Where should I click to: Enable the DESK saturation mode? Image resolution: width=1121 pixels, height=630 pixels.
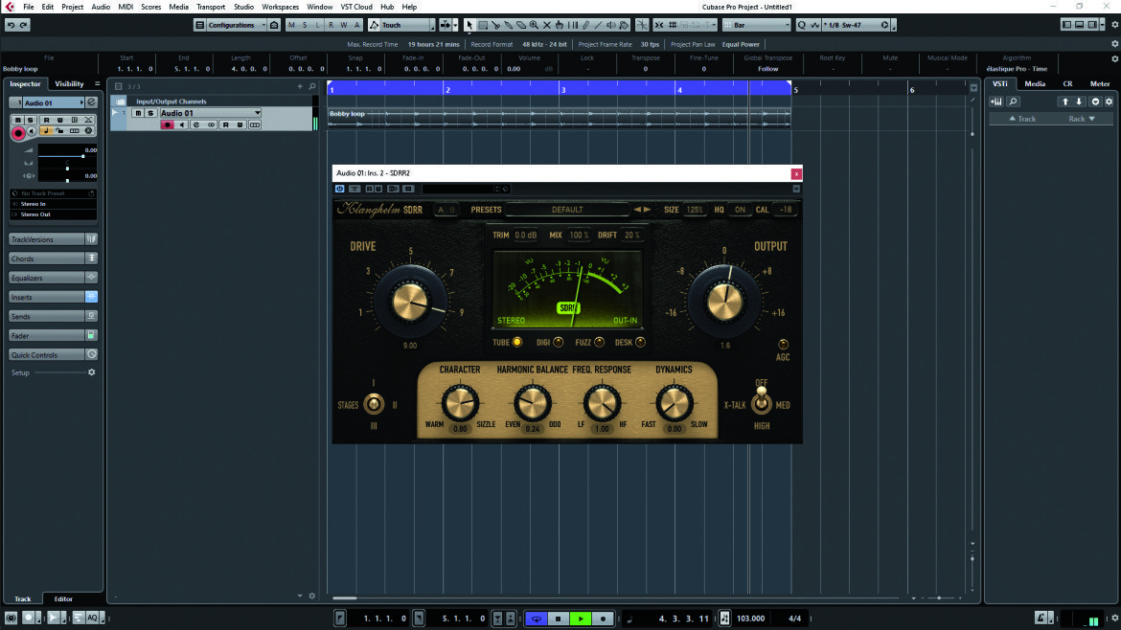(x=641, y=342)
